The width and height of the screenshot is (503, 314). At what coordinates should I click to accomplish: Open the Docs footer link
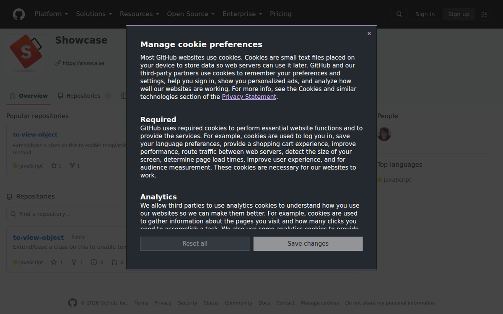(264, 303)
